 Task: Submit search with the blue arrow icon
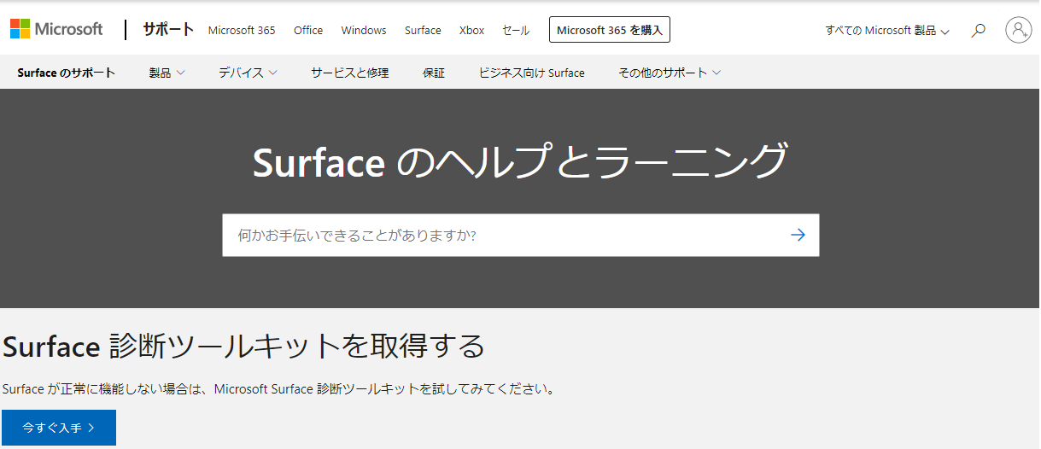click(x=798, y=235)
